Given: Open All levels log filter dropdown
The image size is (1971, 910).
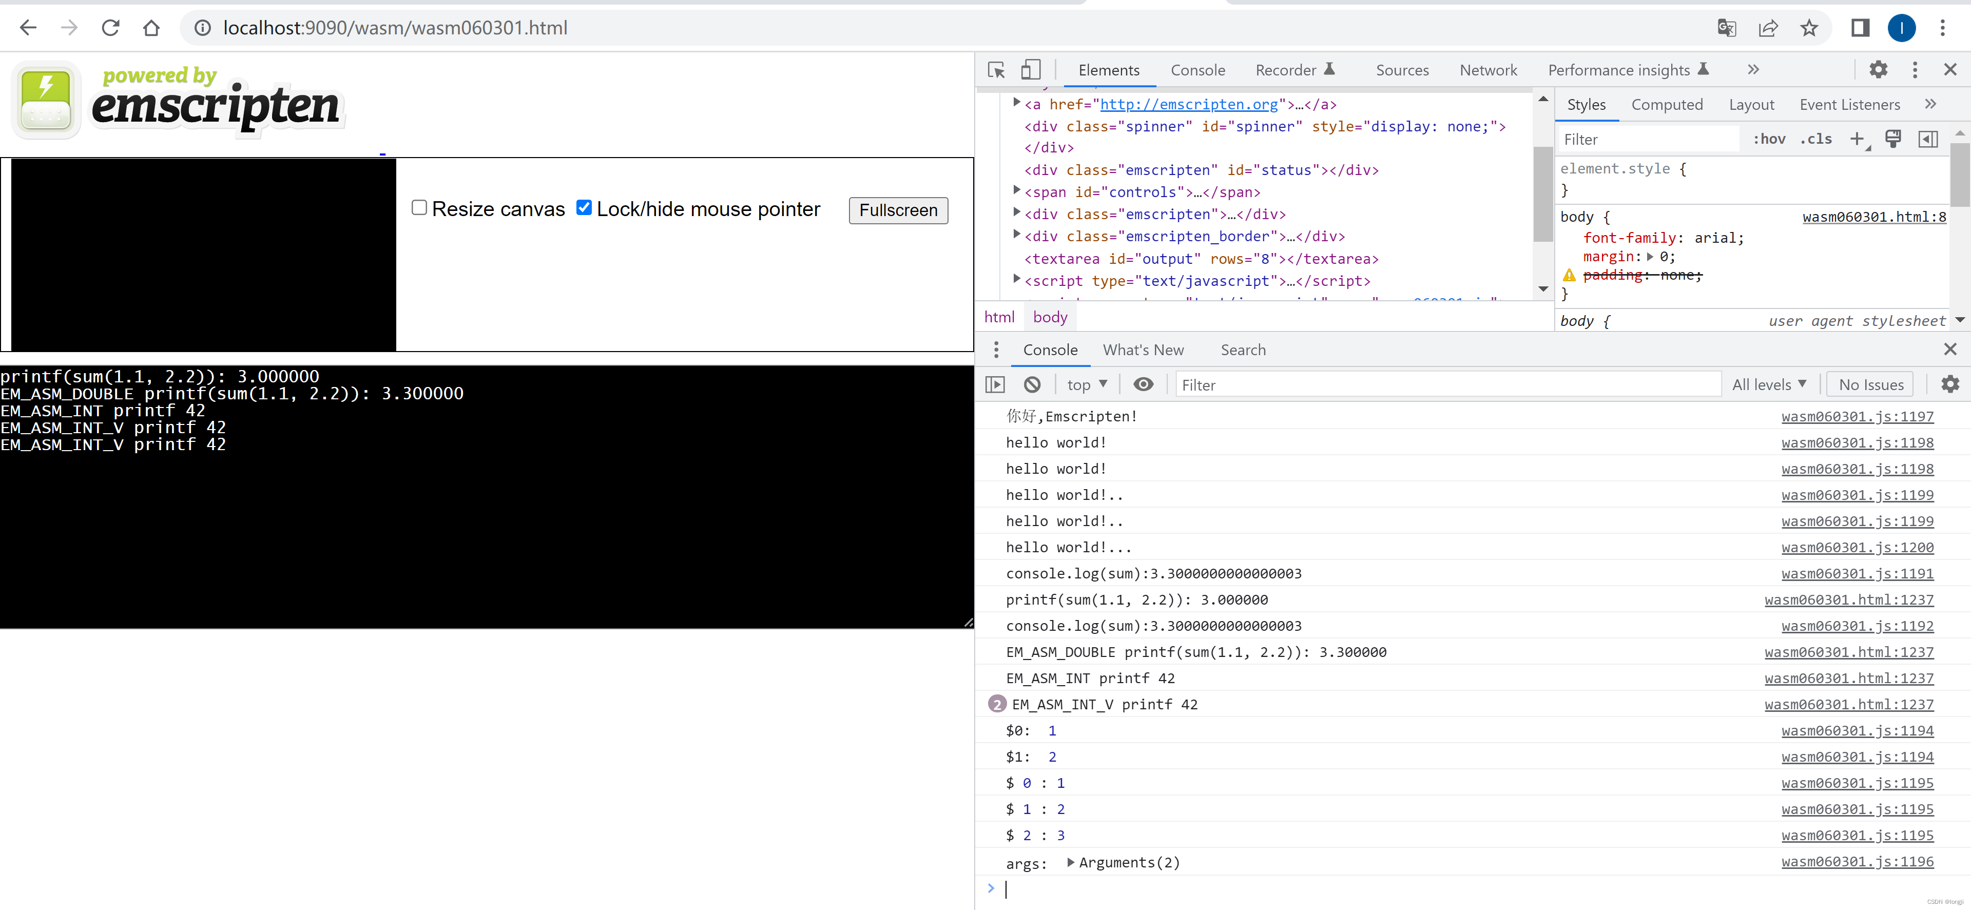Looking at the screenshot, I should pyautogui.click(x=1769, y=384).
